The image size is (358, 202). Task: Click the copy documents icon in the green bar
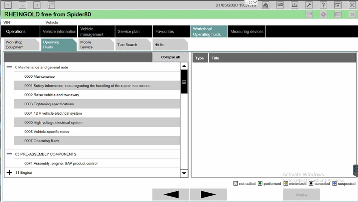click(x=309, y=14)
